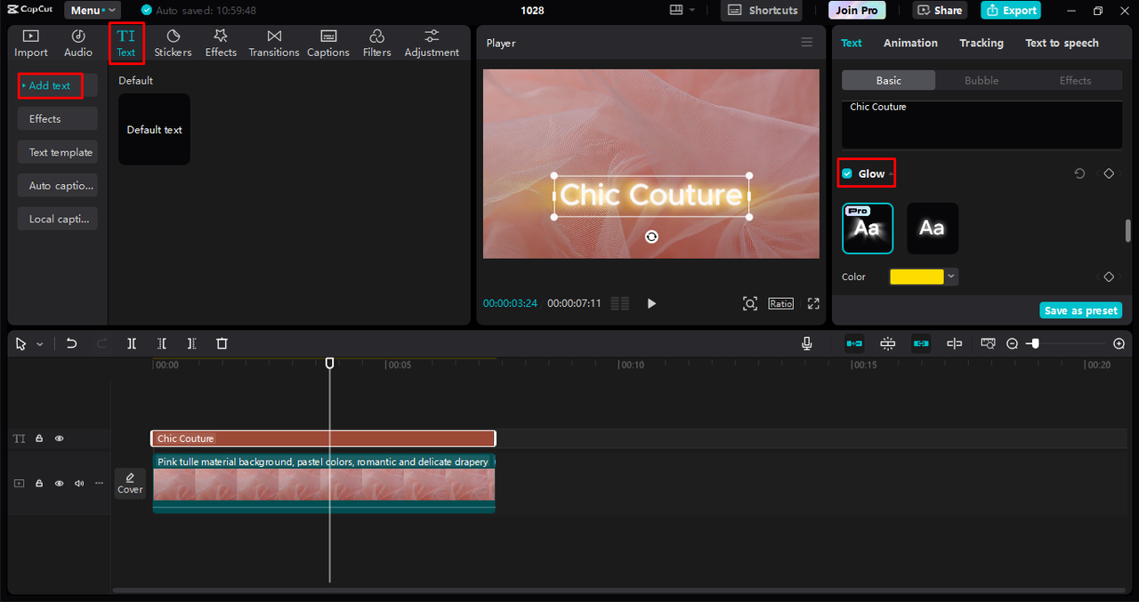Open the Menu dropdown in title bar

93,10
